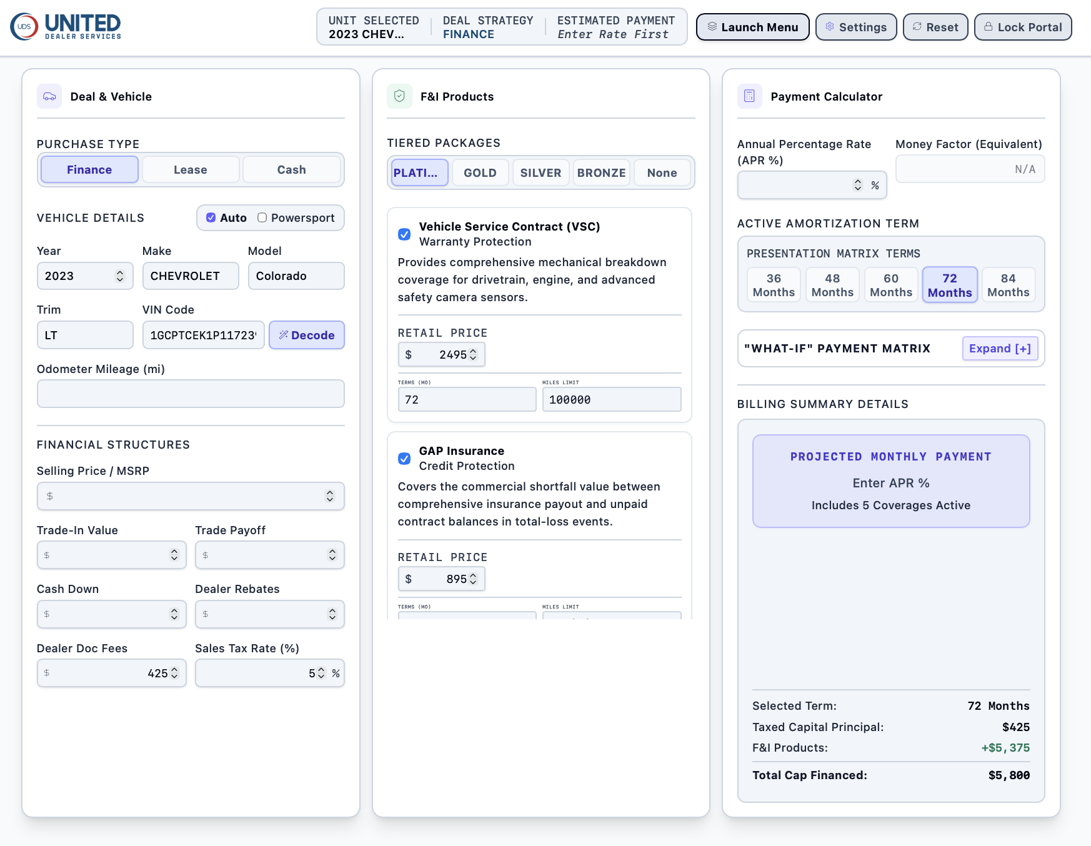This screenshot has height=846, width=1091.
Task: Select the Lease purchase type tab
Action: (191, 169)
